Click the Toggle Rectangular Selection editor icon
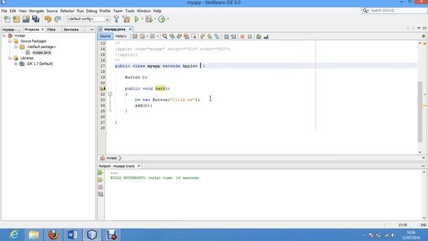Screen dimensions: 428x241 [193, 36]
